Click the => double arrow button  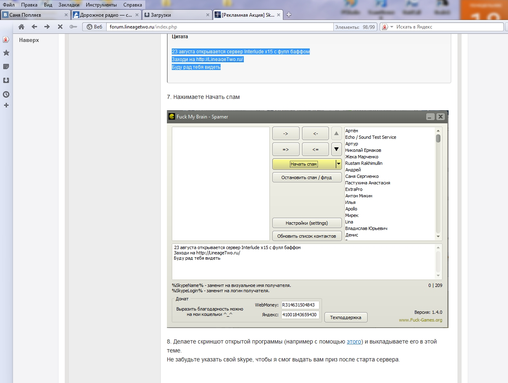(x=286, y=149)
